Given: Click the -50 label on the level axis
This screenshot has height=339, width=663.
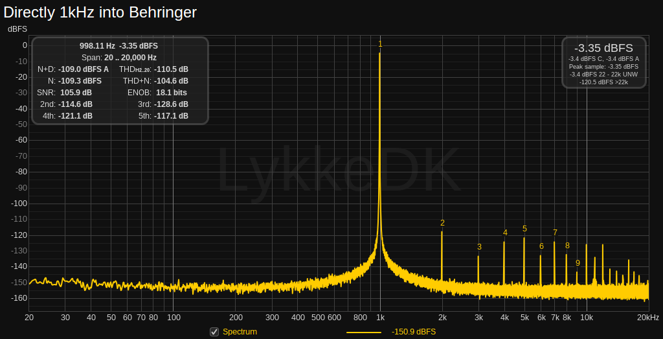Looking at the screenshot, I should [x=20, y=124].
